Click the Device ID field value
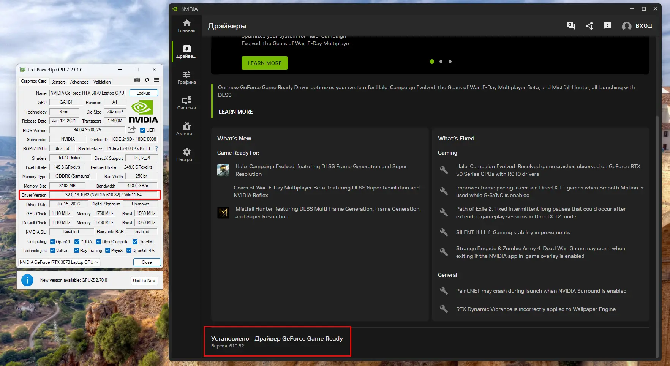Image resolution: width=670 pixels, height=366 pixels. (x=133, y=139)
